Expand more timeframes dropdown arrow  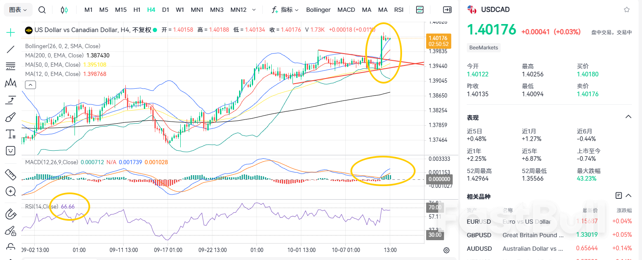tap(254, 10)
